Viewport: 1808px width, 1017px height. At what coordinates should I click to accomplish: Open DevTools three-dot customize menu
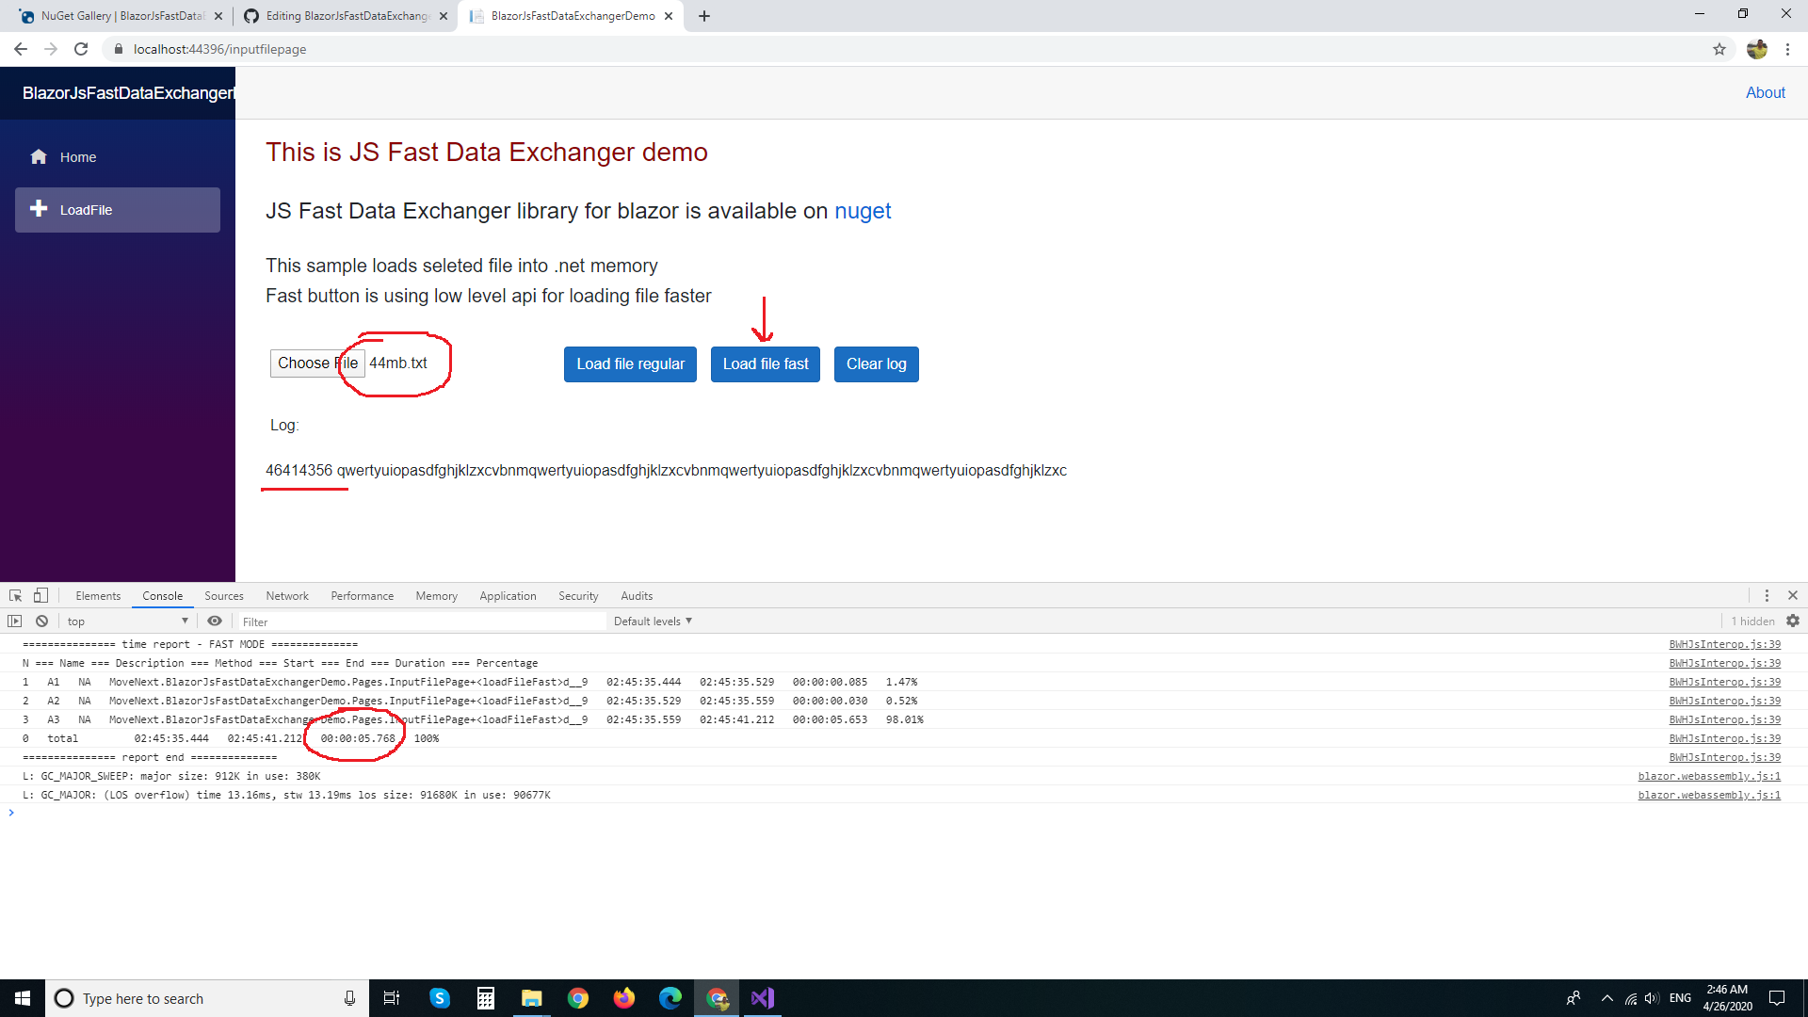click(x=1767, y=596)
